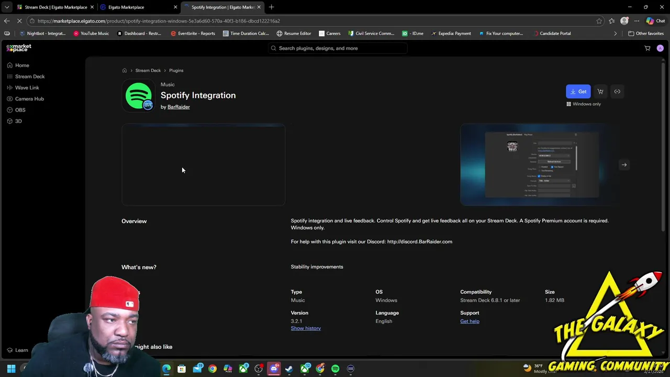Screen dimensions: 670x377
Task: Click the search plugins and designs field
Action: (338, 48)
